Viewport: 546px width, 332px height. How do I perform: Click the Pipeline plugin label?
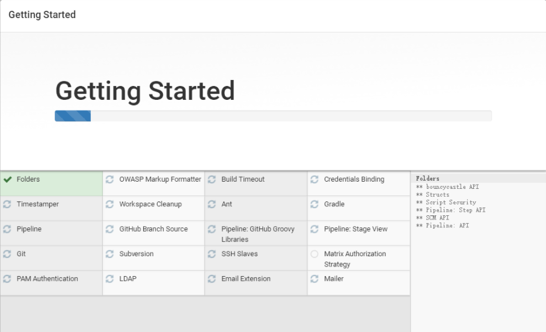point(29,229)
